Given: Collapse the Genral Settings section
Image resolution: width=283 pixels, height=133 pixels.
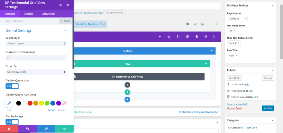Looking at the screenshot, I should [66, 30].
